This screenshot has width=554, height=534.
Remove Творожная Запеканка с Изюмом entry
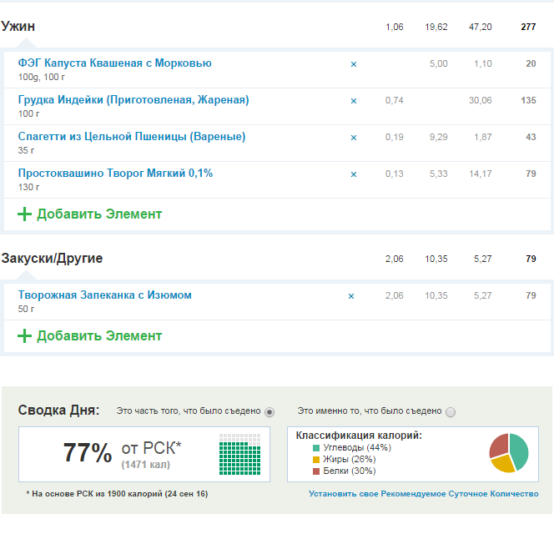(x=351, y=296)
